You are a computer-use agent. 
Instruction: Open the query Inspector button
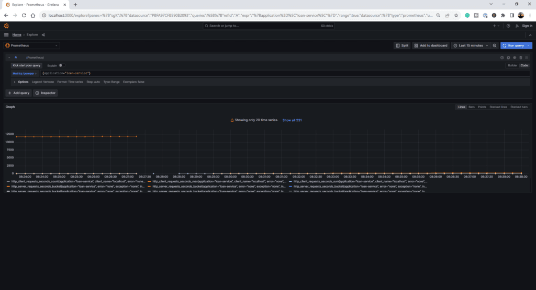point(46,93)
